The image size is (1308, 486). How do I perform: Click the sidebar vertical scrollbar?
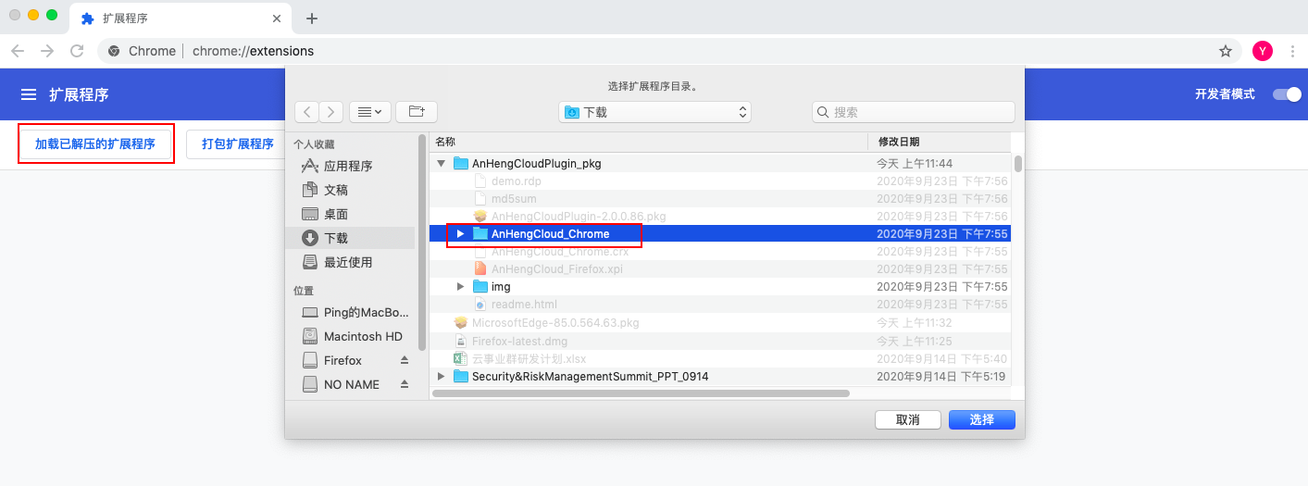tap(422, 243)
